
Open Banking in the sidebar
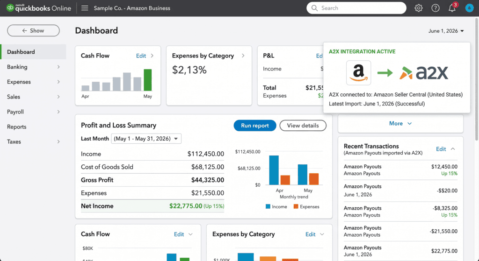(x=33, y=67)
